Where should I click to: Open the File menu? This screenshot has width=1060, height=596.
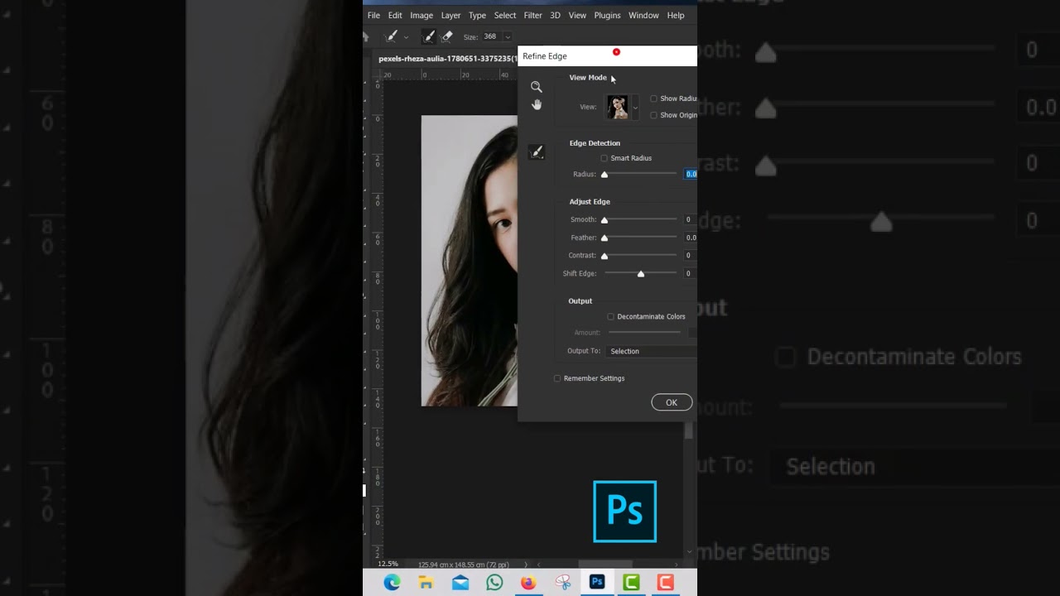click(x=373, y=15)
